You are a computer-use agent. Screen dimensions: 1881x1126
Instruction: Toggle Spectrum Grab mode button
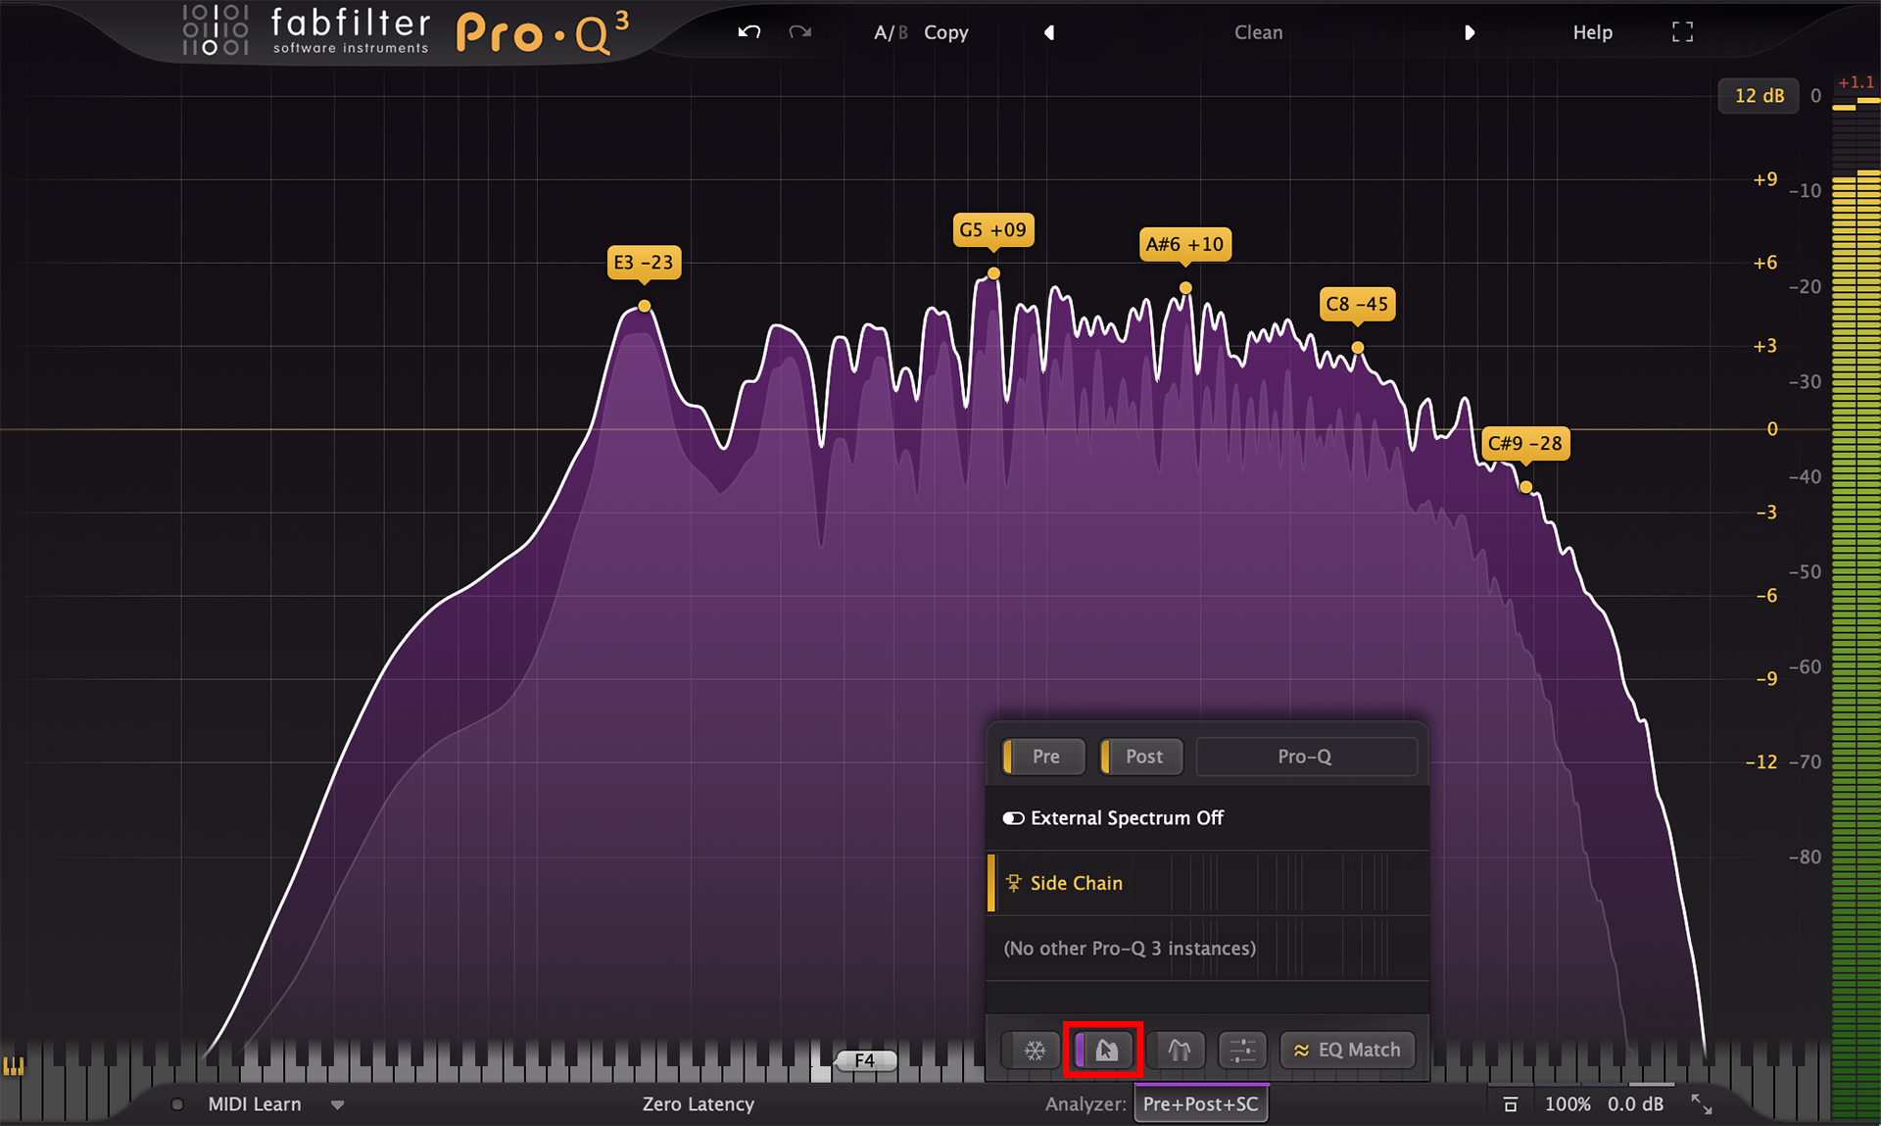pos(1104,1051)
